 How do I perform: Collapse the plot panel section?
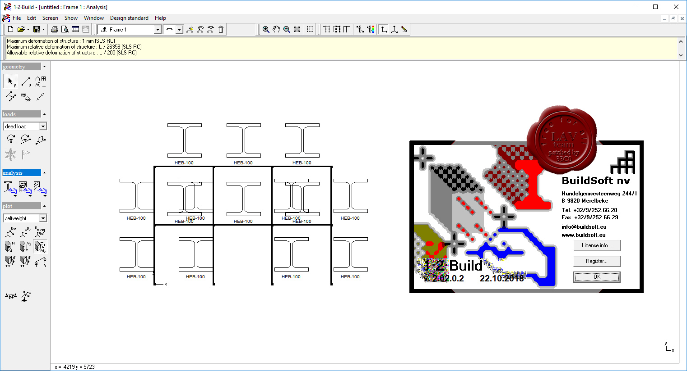(44, 206)
